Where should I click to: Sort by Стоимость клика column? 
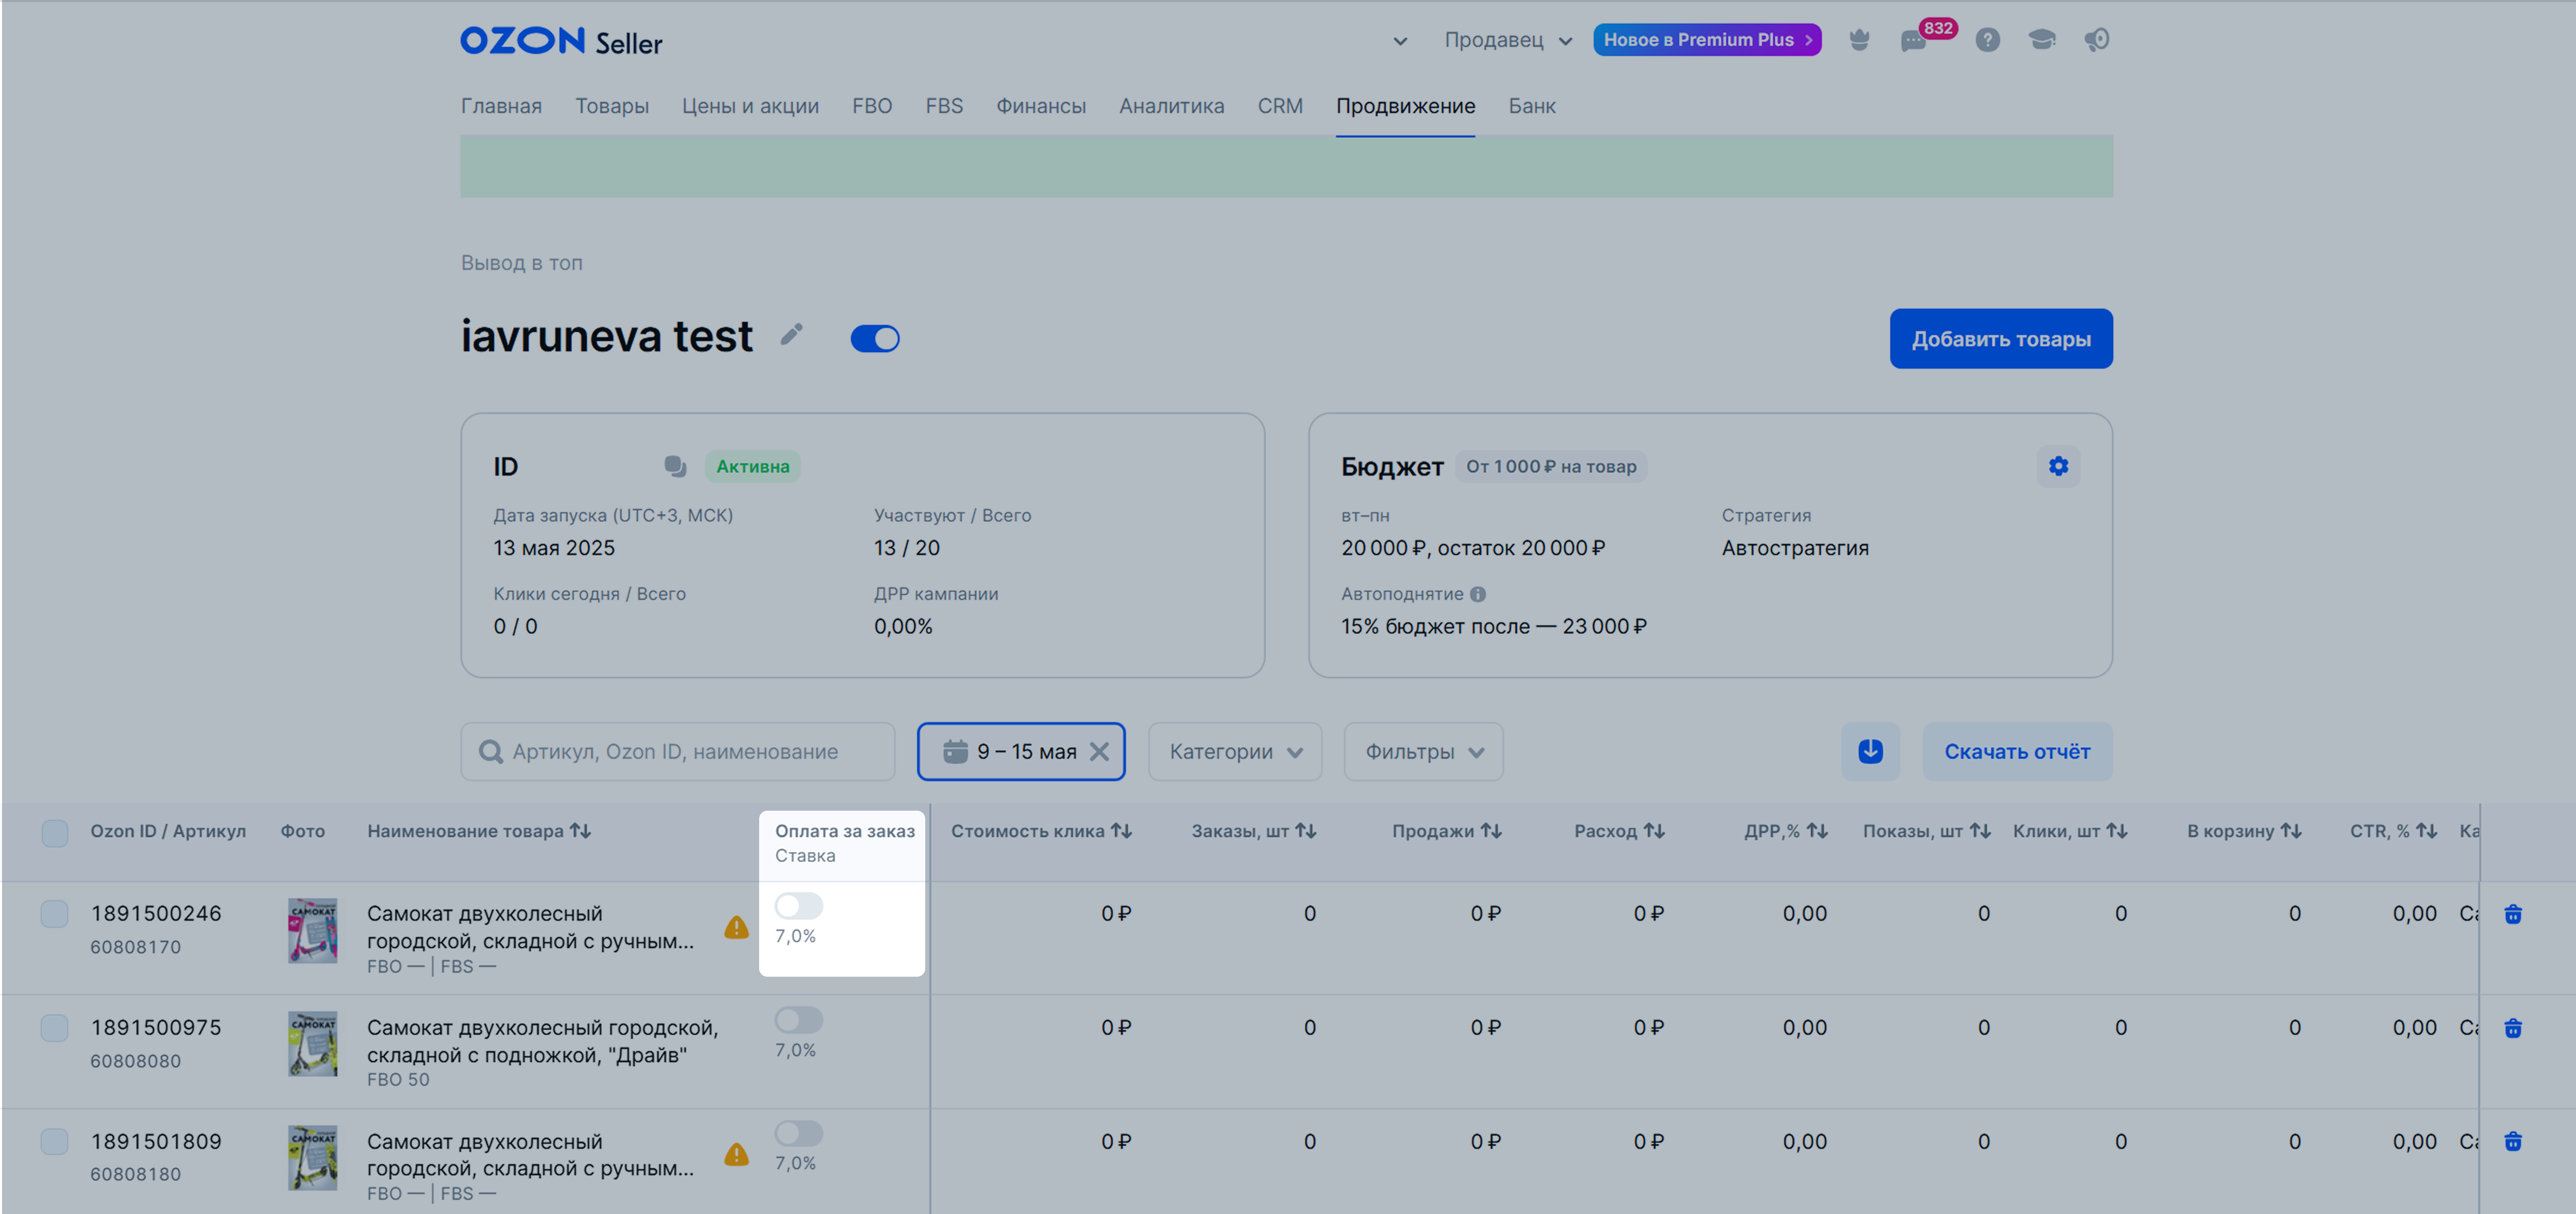tap(1121, 832)
